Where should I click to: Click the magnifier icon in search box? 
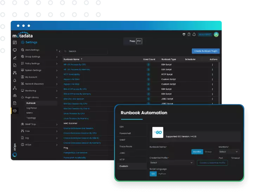point(65,51)
